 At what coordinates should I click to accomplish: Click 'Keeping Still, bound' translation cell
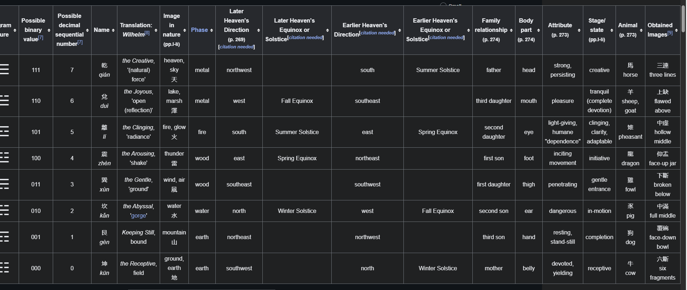pos(139,237)
